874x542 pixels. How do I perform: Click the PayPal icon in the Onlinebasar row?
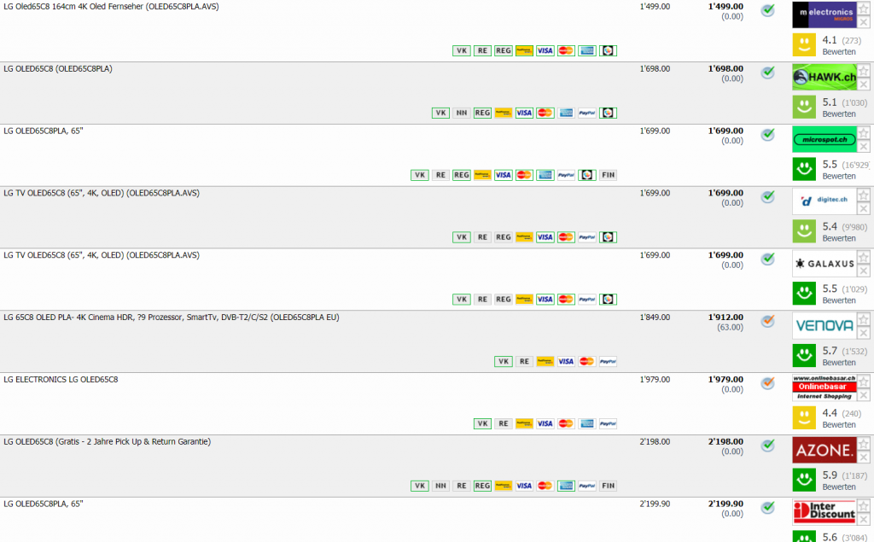pos(608,423)
